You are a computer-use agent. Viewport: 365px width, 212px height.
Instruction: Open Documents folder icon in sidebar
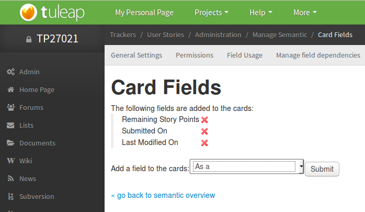(10, 143)
